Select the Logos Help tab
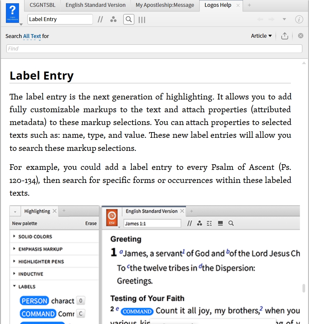This screenshot has width=309, height=324. pos(218,5)
